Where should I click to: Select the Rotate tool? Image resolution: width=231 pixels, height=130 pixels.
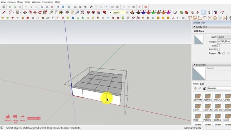40,12
